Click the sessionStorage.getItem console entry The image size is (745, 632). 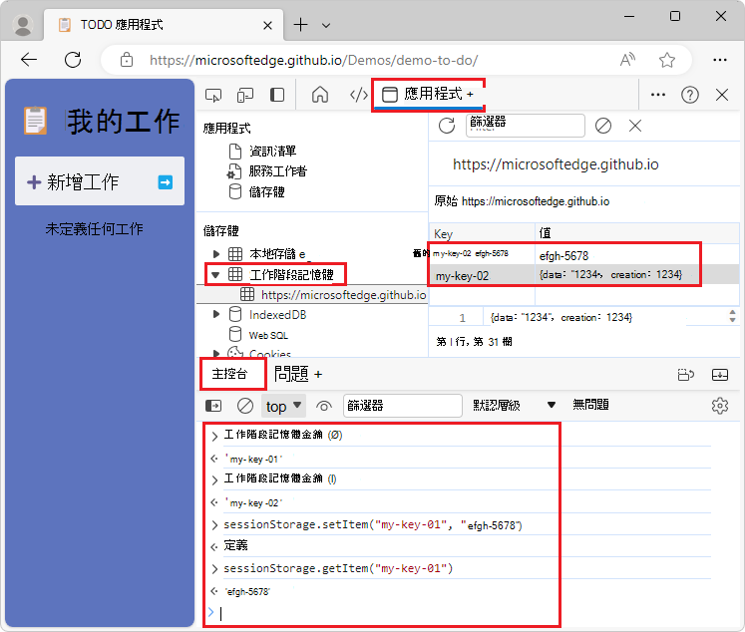tap(338, 569)
